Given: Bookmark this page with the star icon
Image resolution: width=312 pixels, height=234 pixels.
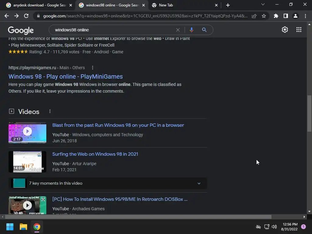Looking at the screenshot, I should 264,16.
